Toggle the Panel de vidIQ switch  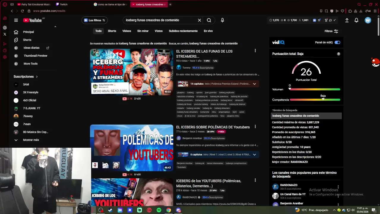(337, 43)
